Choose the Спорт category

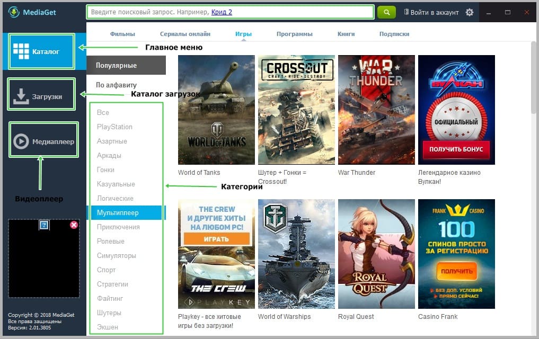click(106, 270)
